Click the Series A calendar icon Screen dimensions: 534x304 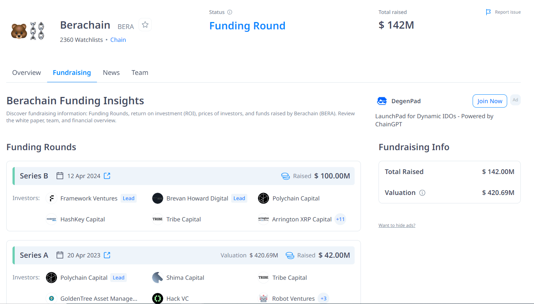60,255
